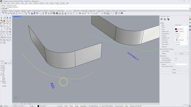Toggle the Mid object snap
This screenshot has height=107, width=191.
point(1,70)
